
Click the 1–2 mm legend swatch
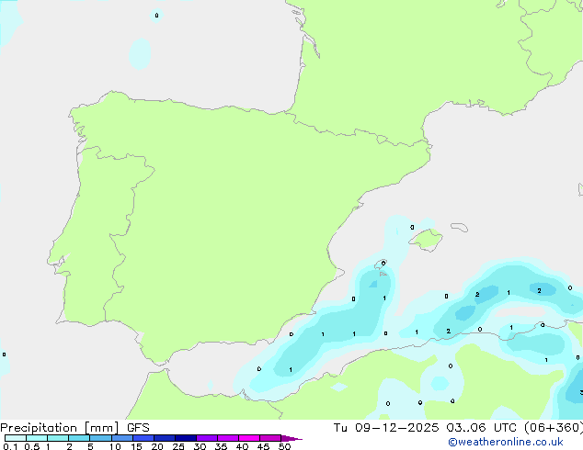pos(58,438)
